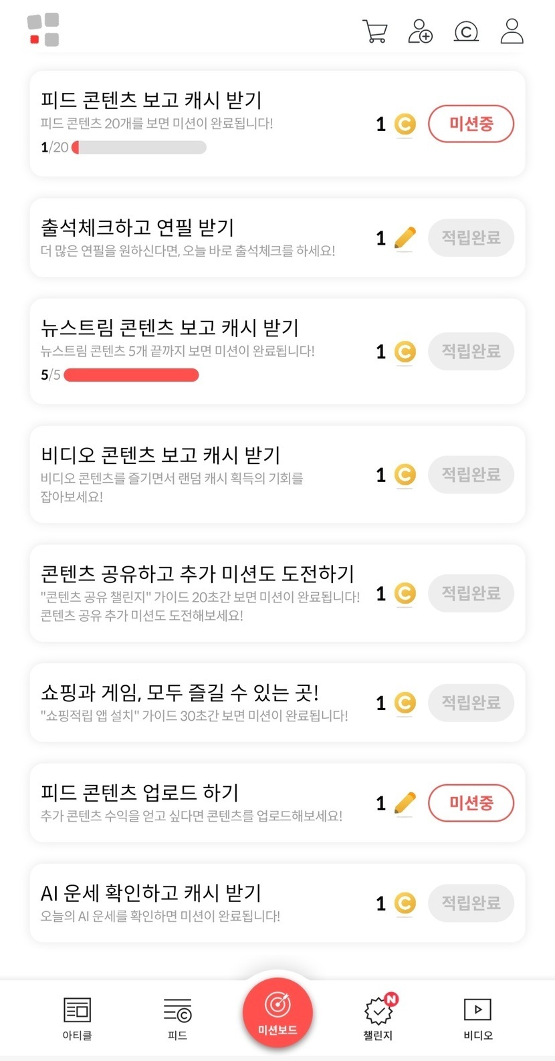Tap the app logo in header
The height and width of the screenshot is (1061, 555).
point(43,30)
